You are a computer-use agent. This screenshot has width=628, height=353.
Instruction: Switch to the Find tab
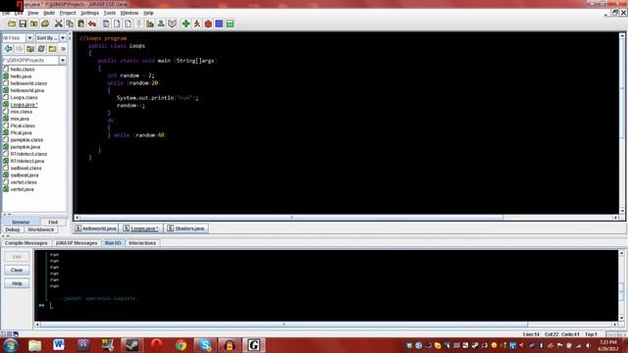pos(53,223)
